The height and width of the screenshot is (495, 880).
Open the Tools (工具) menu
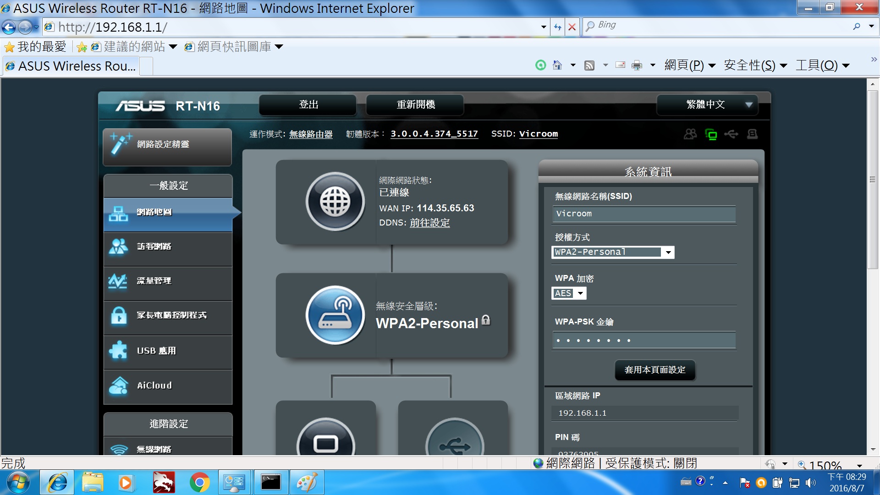[x=822, y=66]
